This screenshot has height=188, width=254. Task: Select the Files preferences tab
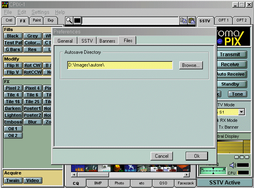click(x=128, y=40)
